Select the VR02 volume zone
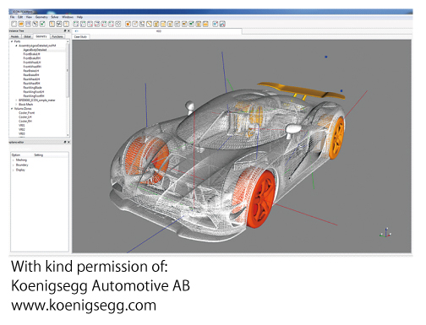This screenshot has height=325, width=426. coord(22,130)
